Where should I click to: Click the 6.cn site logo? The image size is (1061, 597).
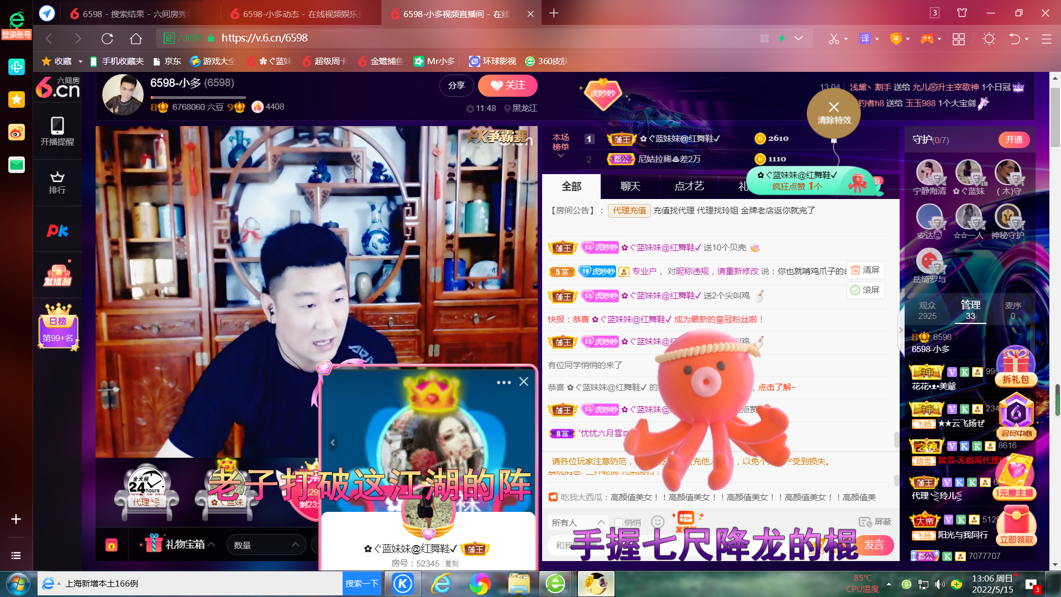pos(57,87)
